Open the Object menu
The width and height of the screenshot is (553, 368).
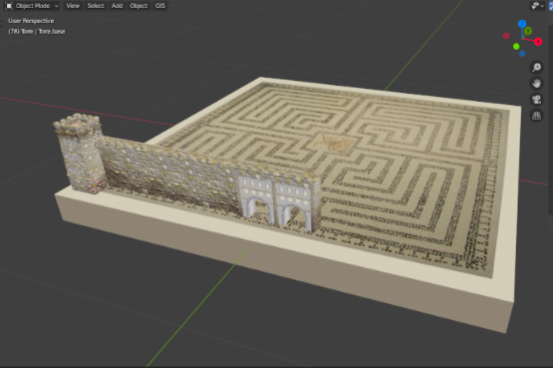[138, 6]
